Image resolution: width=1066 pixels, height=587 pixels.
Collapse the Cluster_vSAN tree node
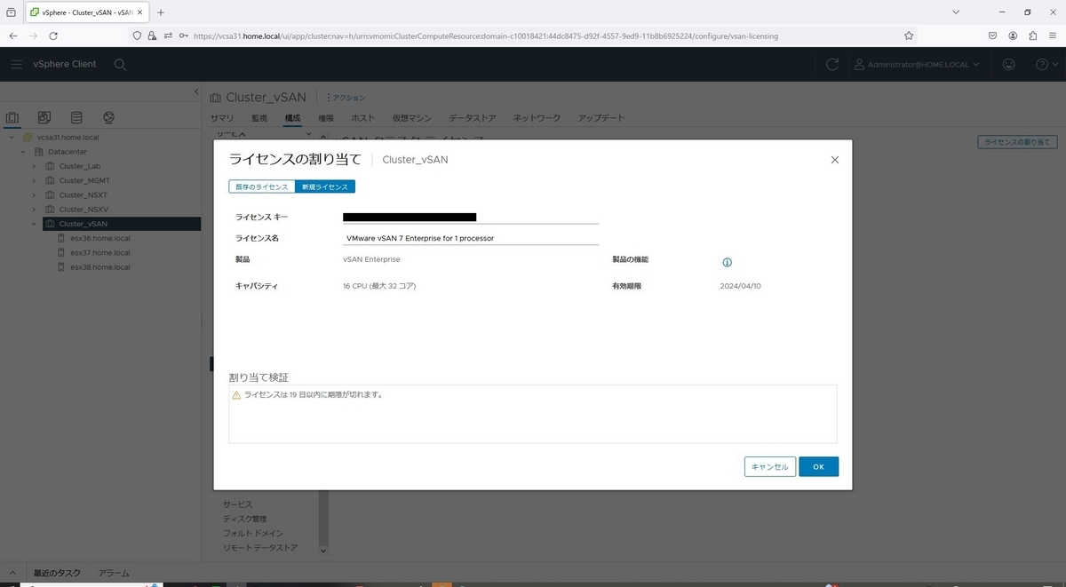point(35,224)
